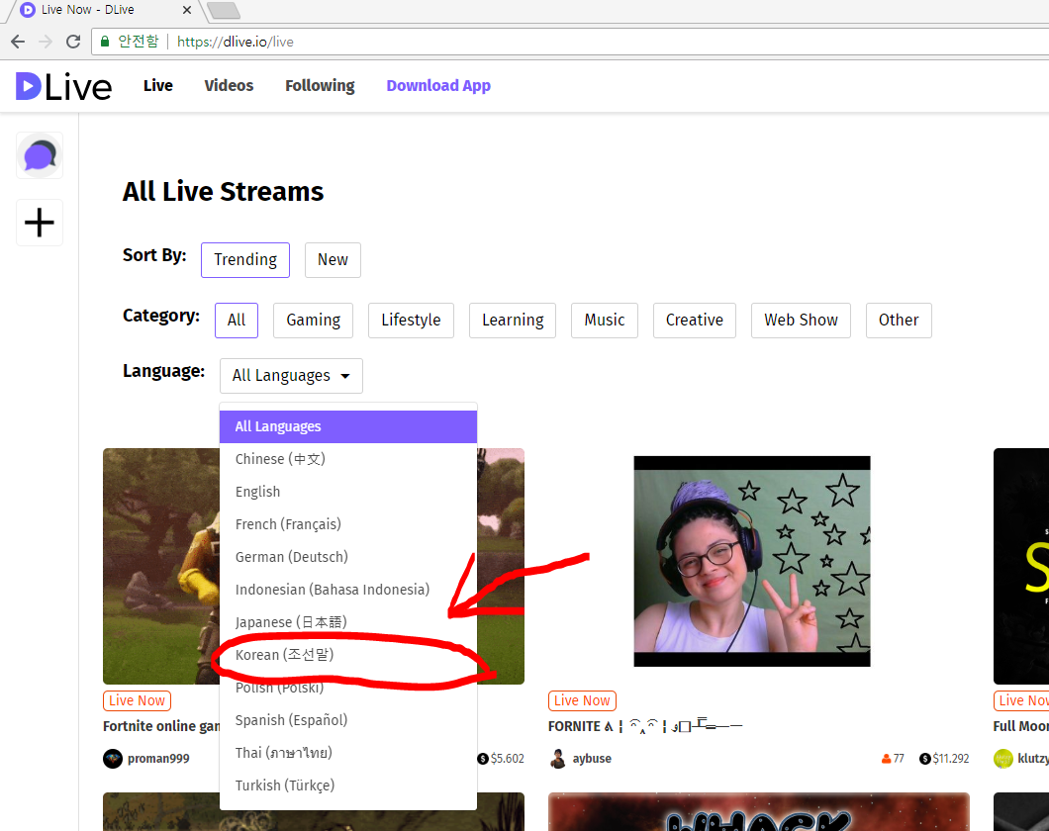Screen dimensions: 1049x831
Task: Choose Japanese language option
Action: point(348,622)
